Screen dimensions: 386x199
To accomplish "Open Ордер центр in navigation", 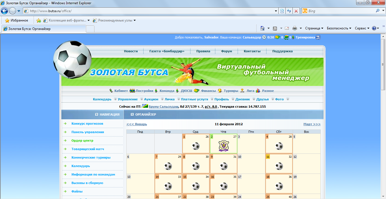I will pos(82,140).
